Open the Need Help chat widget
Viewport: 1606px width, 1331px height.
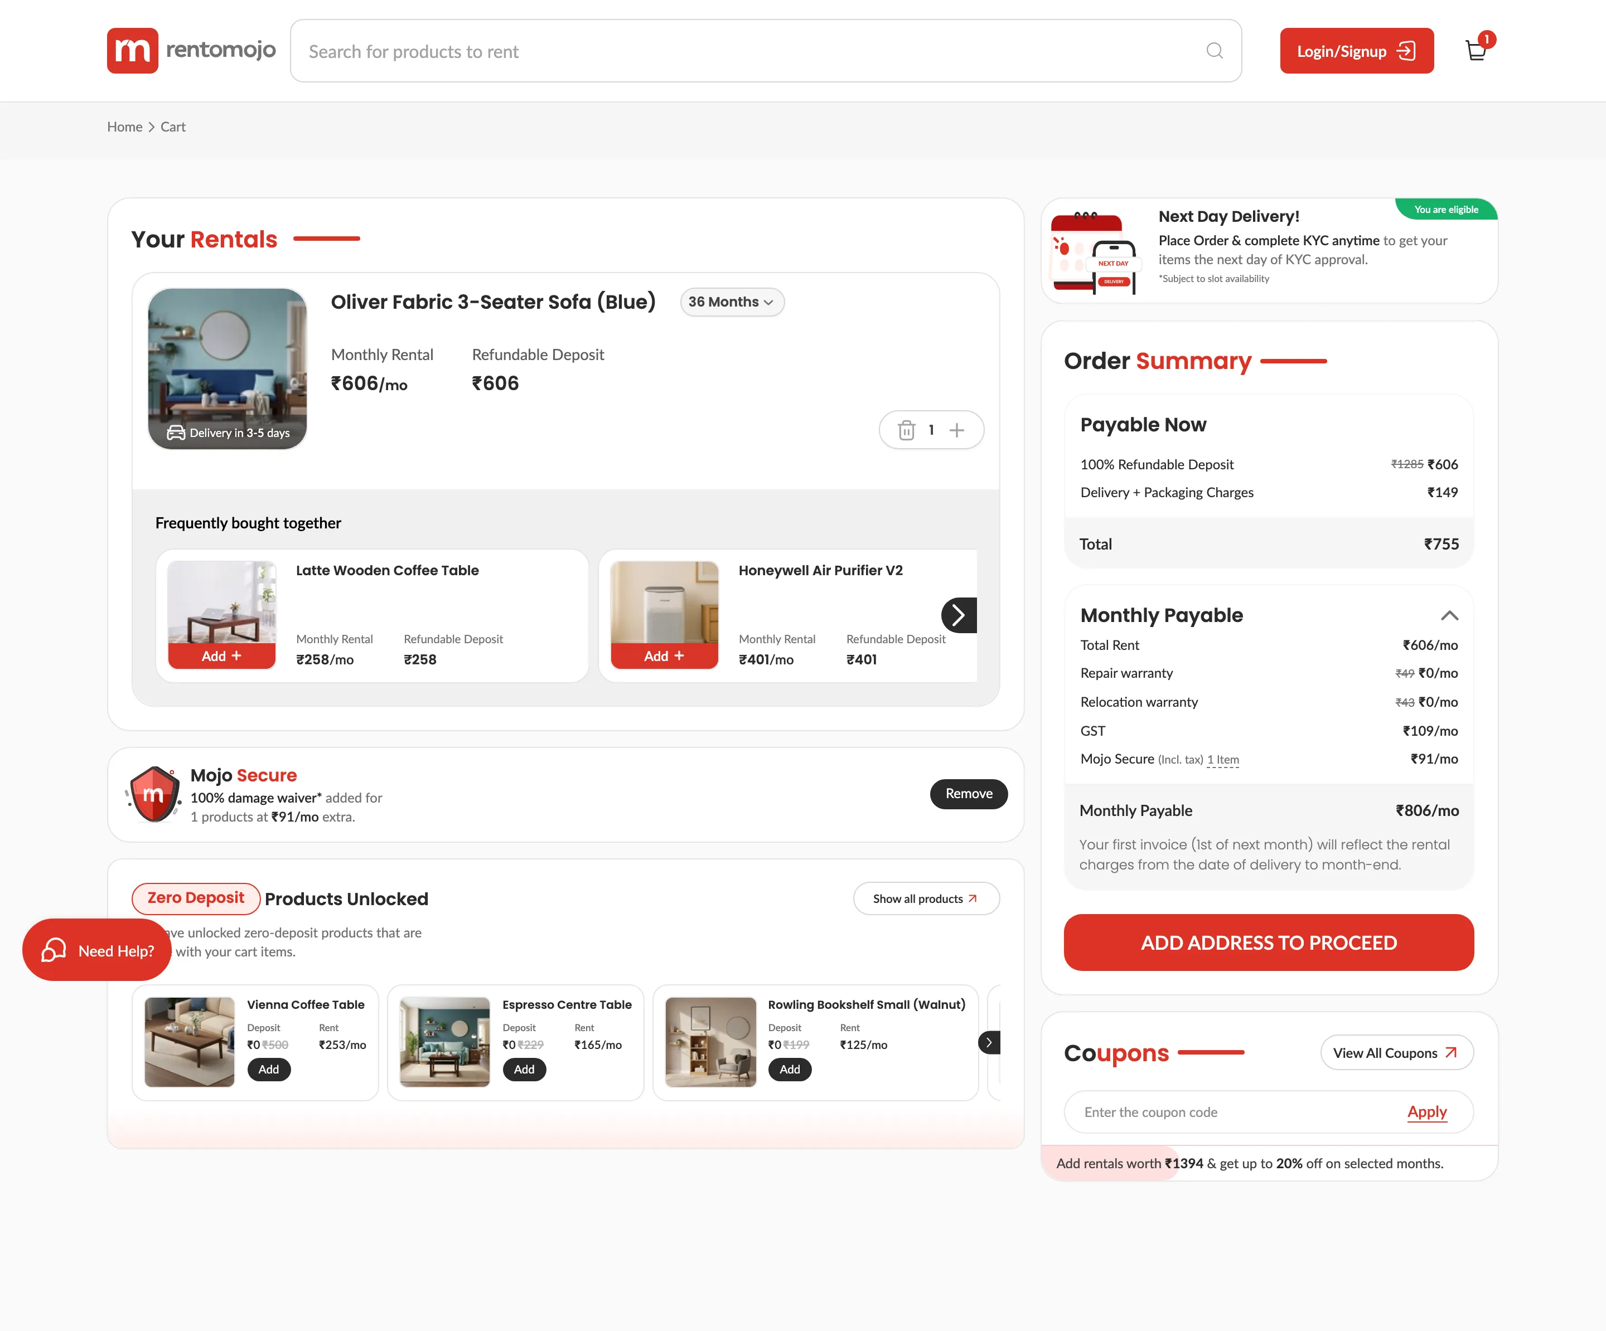[97, 950]
